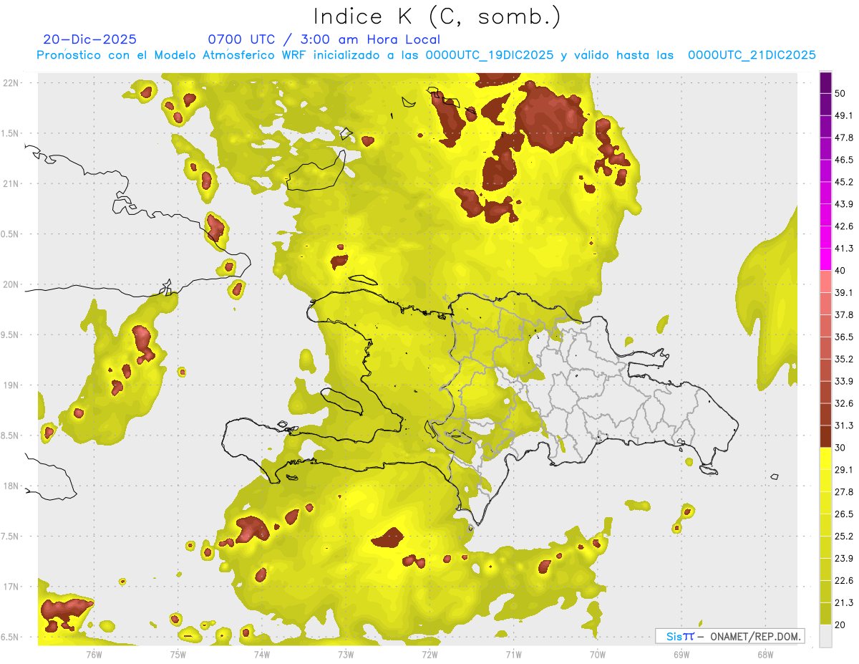The width and height of the screenshot is (859, 664).
Task: Select the "20-Dic-2025" date label
Action: tap(89, 39)
